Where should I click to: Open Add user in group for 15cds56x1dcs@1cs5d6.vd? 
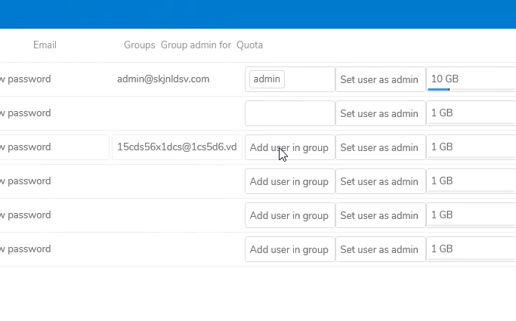(290, 147)
